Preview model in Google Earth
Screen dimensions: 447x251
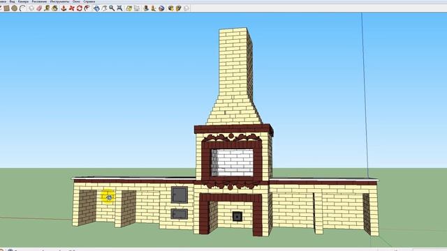[161, 8]
